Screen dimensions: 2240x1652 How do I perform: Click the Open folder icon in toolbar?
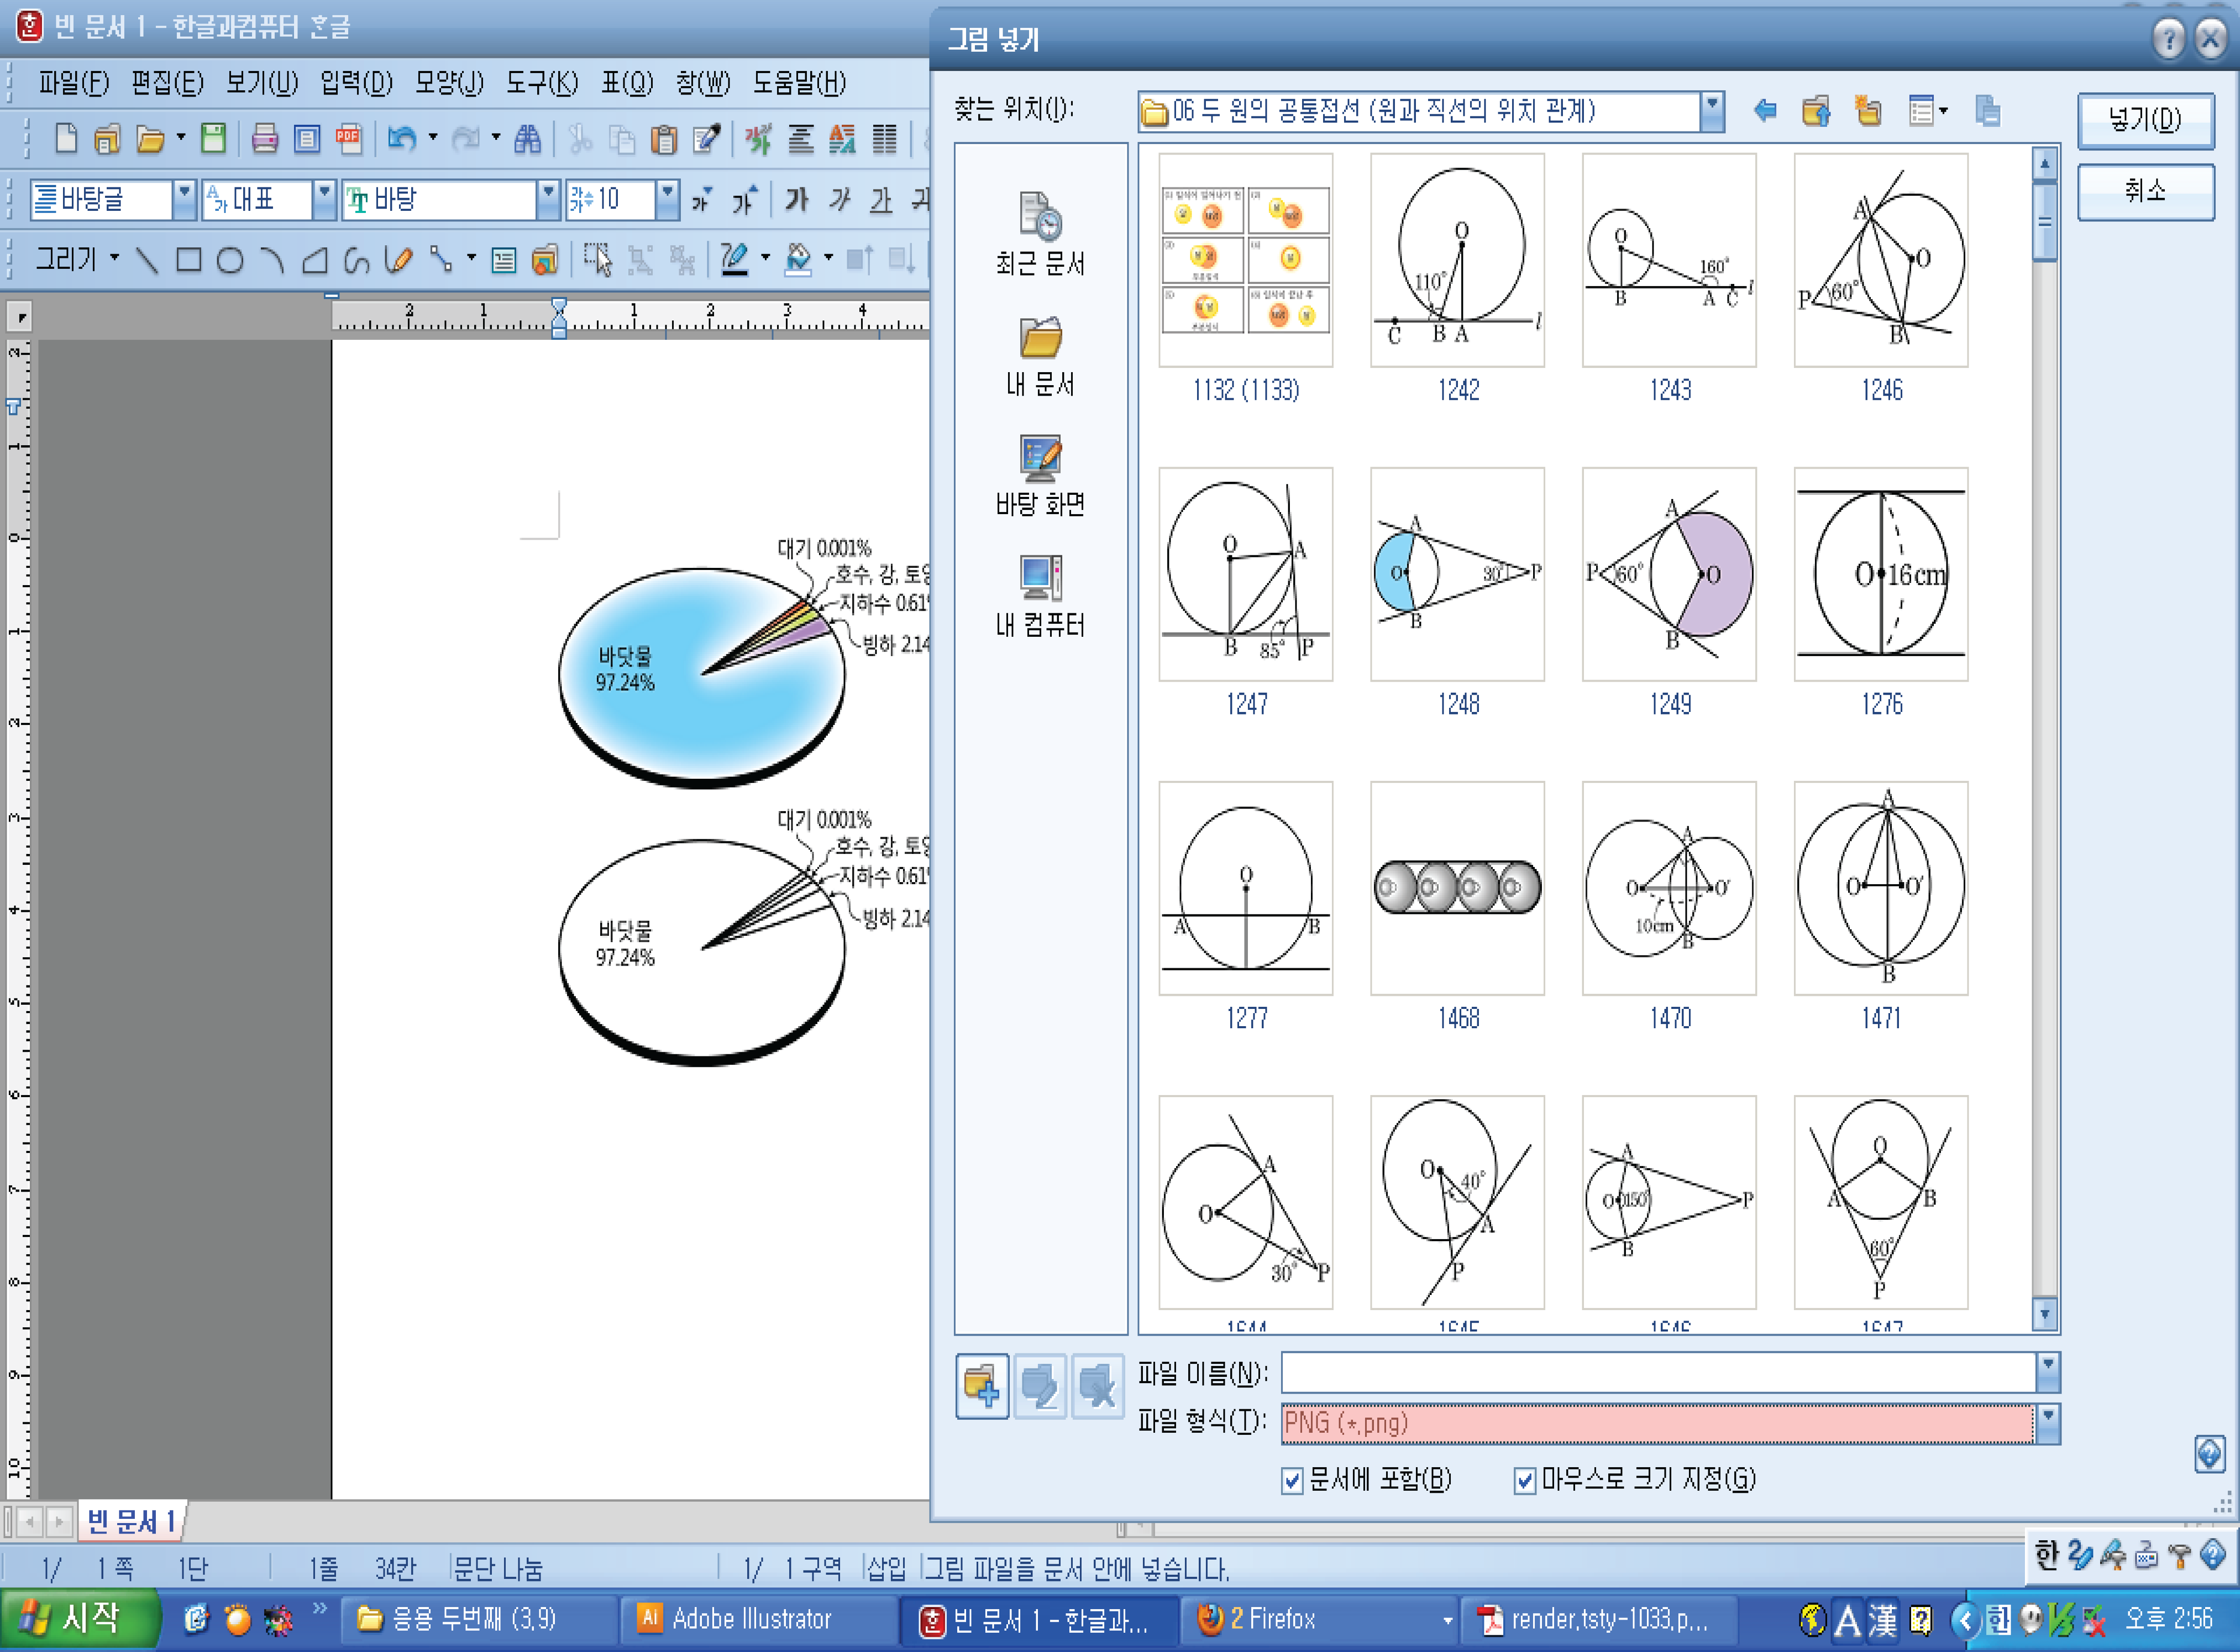150,139
